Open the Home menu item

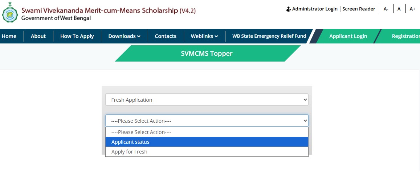(x=9, y=36)
